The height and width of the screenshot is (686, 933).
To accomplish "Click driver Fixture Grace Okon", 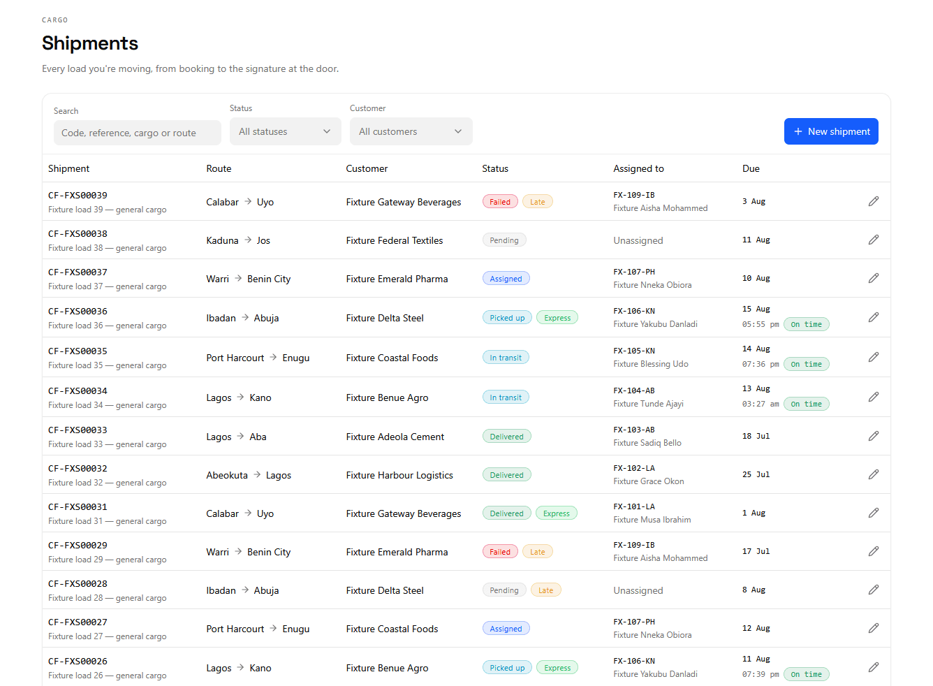I will [x=649, y=481].
